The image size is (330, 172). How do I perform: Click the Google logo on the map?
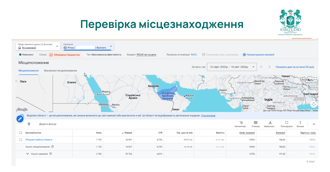22,109
